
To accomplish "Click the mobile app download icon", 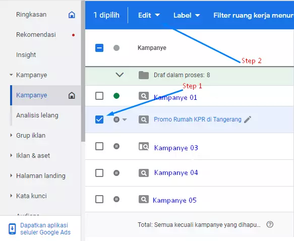I will (x=12, y=229).
